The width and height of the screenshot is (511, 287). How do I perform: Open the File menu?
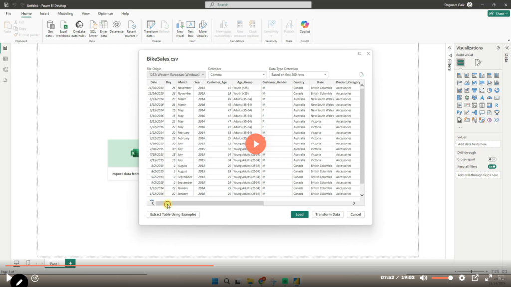[x=9, y=13]
